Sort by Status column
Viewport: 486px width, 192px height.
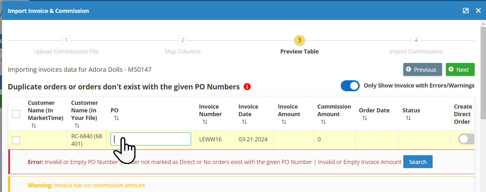(408, 118)
